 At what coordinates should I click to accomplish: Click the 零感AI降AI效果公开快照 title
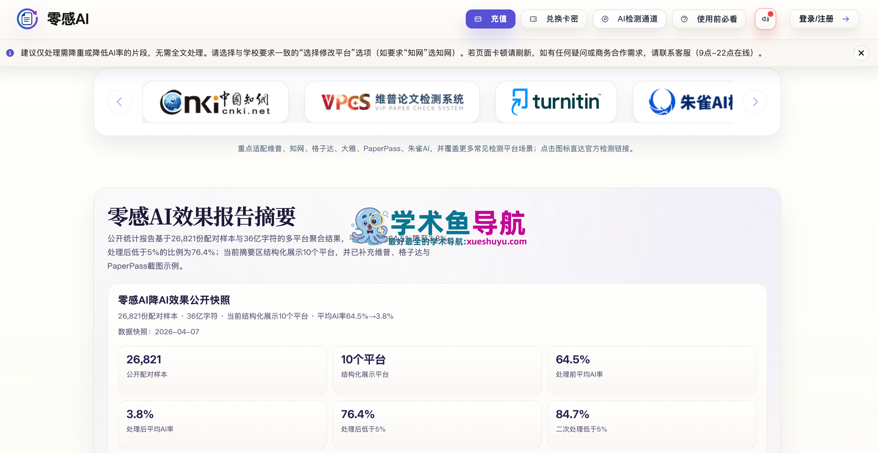174,300
